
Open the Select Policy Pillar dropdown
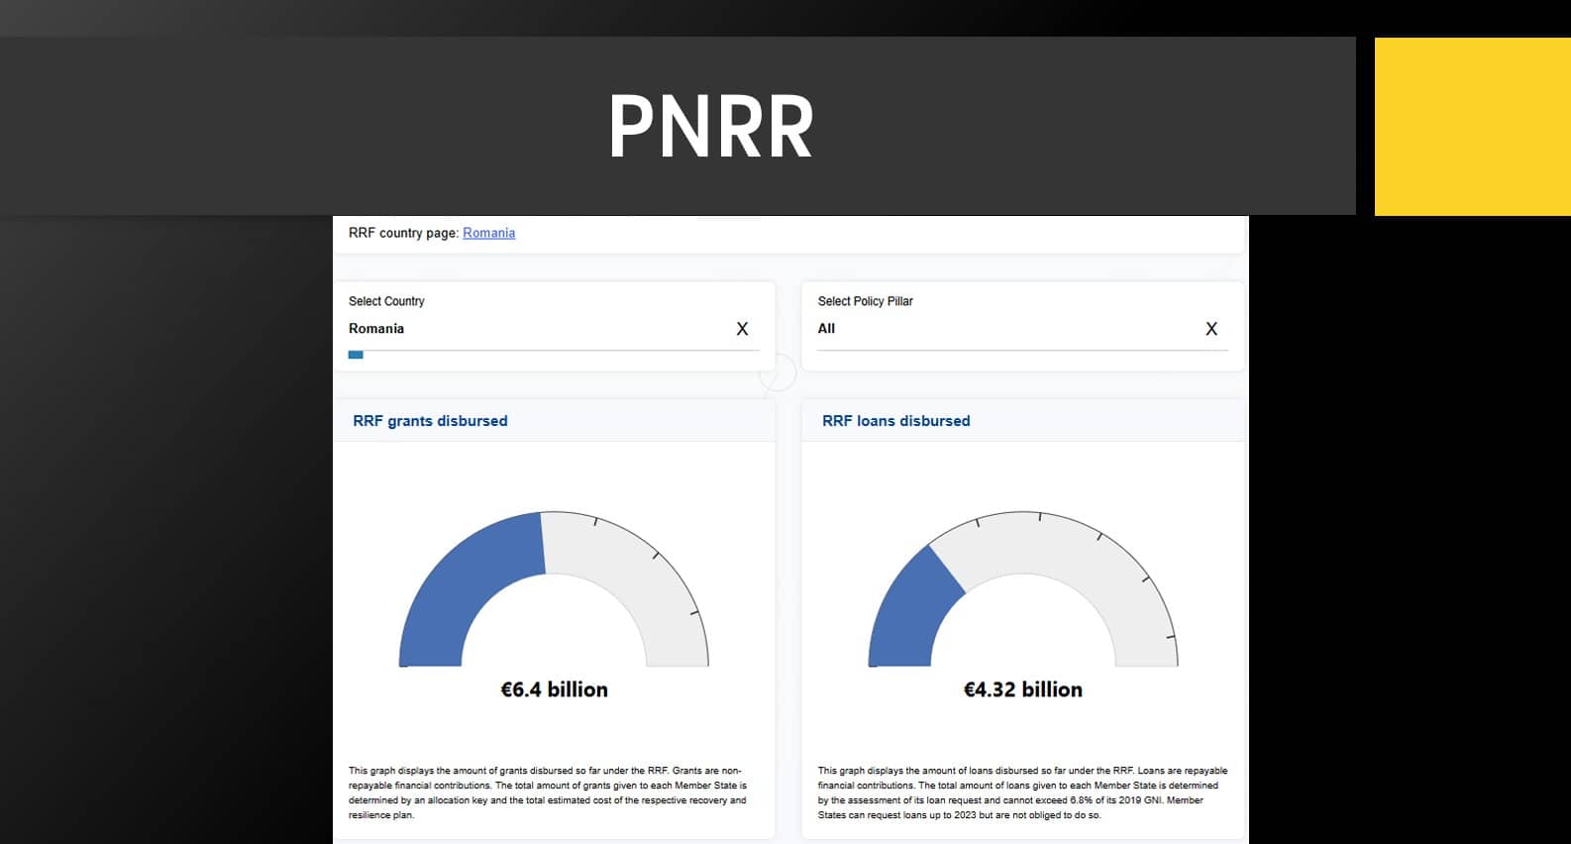pos(1000,329)
